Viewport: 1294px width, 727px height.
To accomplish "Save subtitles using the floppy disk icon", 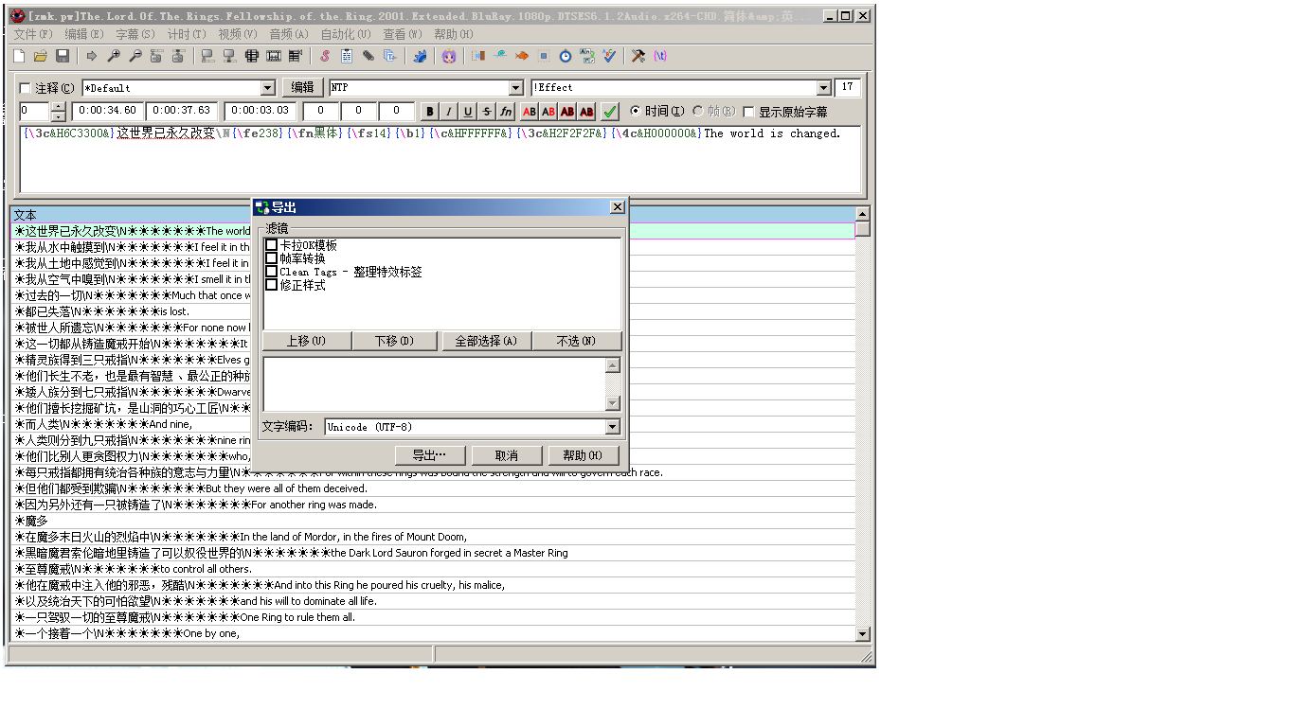I will tap(63, 57).
